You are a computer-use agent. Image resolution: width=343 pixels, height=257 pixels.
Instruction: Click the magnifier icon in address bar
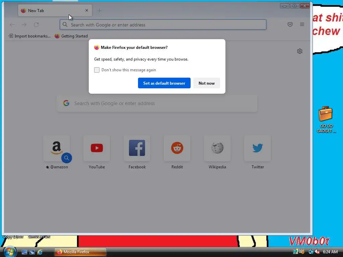[65, 24]
